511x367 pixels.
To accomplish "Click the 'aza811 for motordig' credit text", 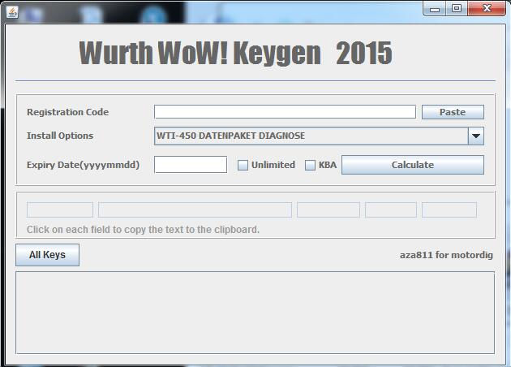I will (446, 255).
